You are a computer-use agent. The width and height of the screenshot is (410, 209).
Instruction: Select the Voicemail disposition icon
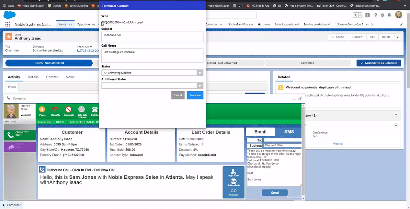(x=233, y=191)
